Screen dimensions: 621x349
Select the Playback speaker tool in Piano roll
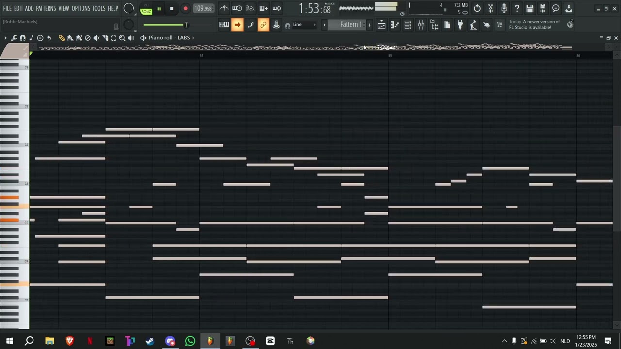(131, 38)
